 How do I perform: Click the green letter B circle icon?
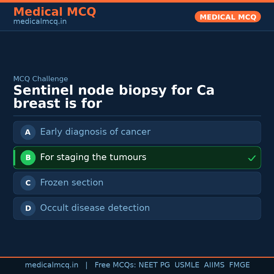pos(28,158)
